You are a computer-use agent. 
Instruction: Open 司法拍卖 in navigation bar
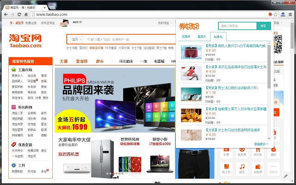click(x=126, y=62)
